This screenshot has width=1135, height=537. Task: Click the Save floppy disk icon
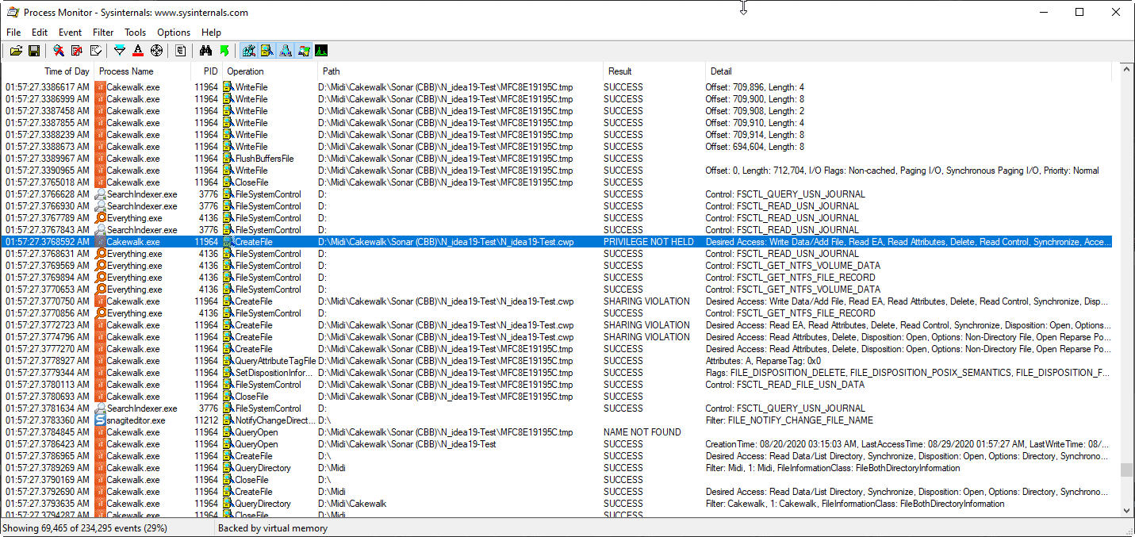point(34,51)
